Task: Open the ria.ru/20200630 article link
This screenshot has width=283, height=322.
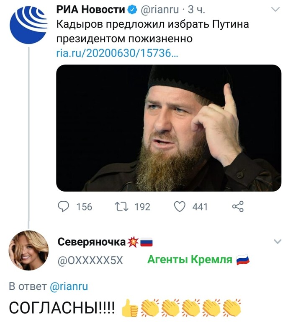Action: click(x=117, y=54)
